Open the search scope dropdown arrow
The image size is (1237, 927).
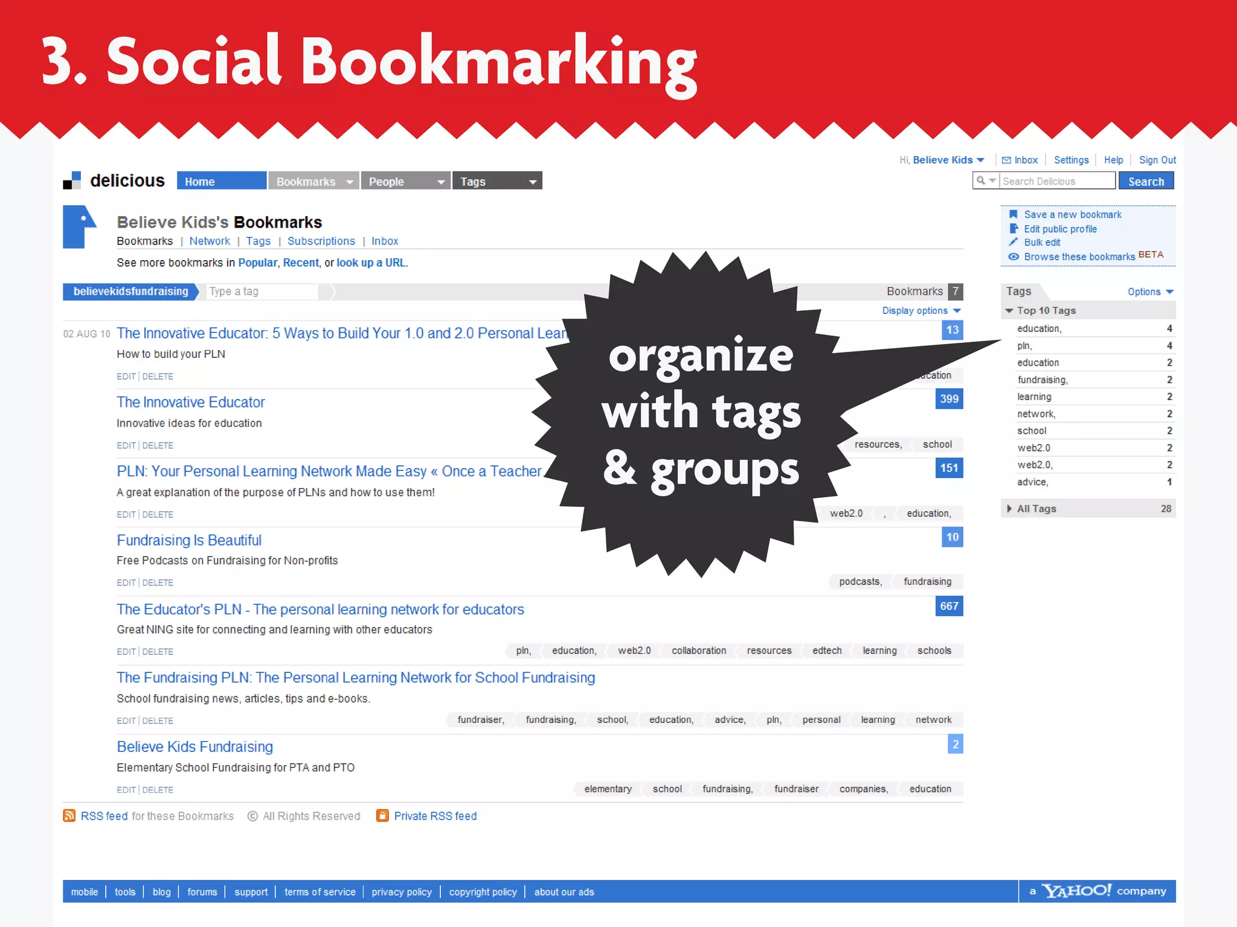pyautogui.click(x=992, y=180)
